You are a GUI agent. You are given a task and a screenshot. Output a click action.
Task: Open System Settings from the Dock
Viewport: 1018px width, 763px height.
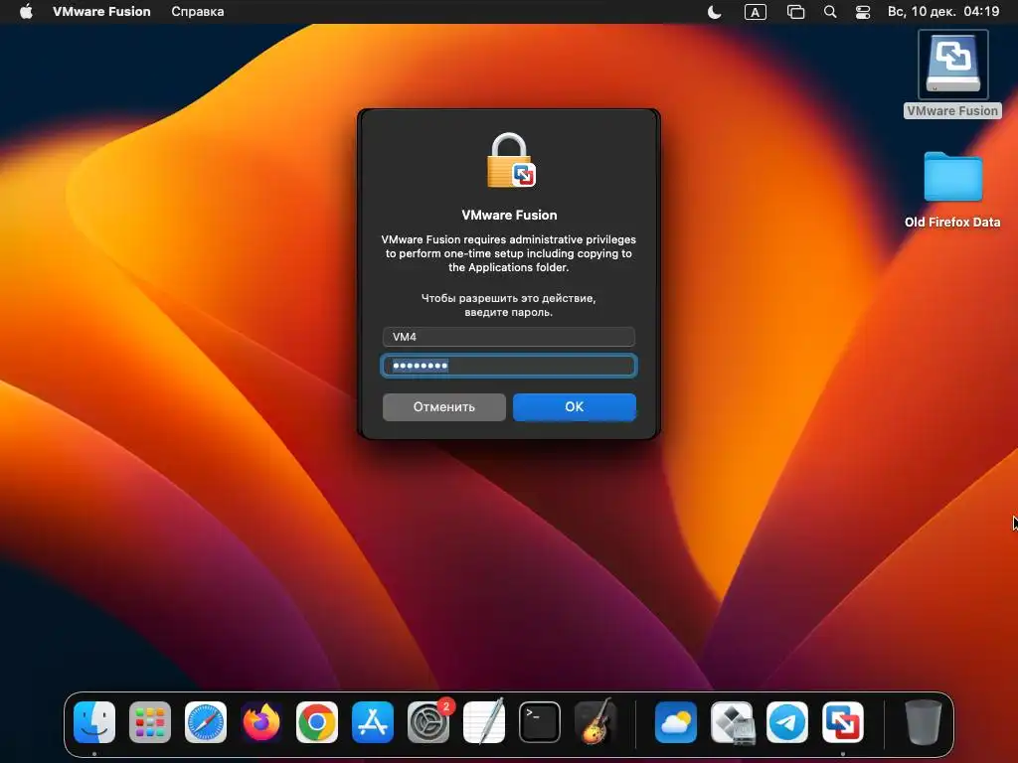point(428,722)
